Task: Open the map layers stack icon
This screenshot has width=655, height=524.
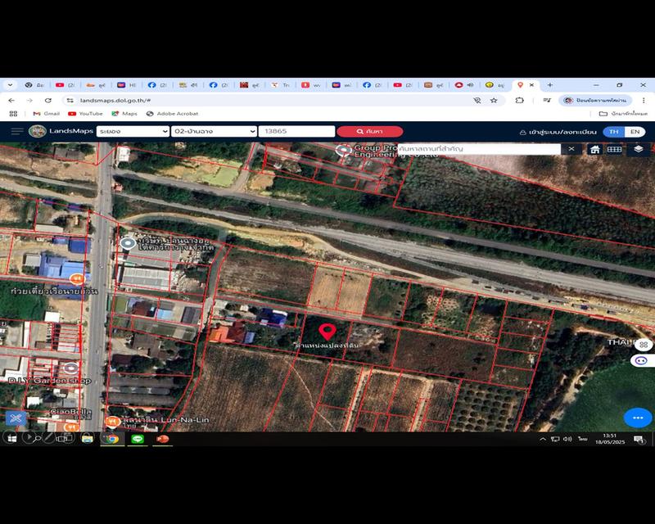Action: click(638, 149)
